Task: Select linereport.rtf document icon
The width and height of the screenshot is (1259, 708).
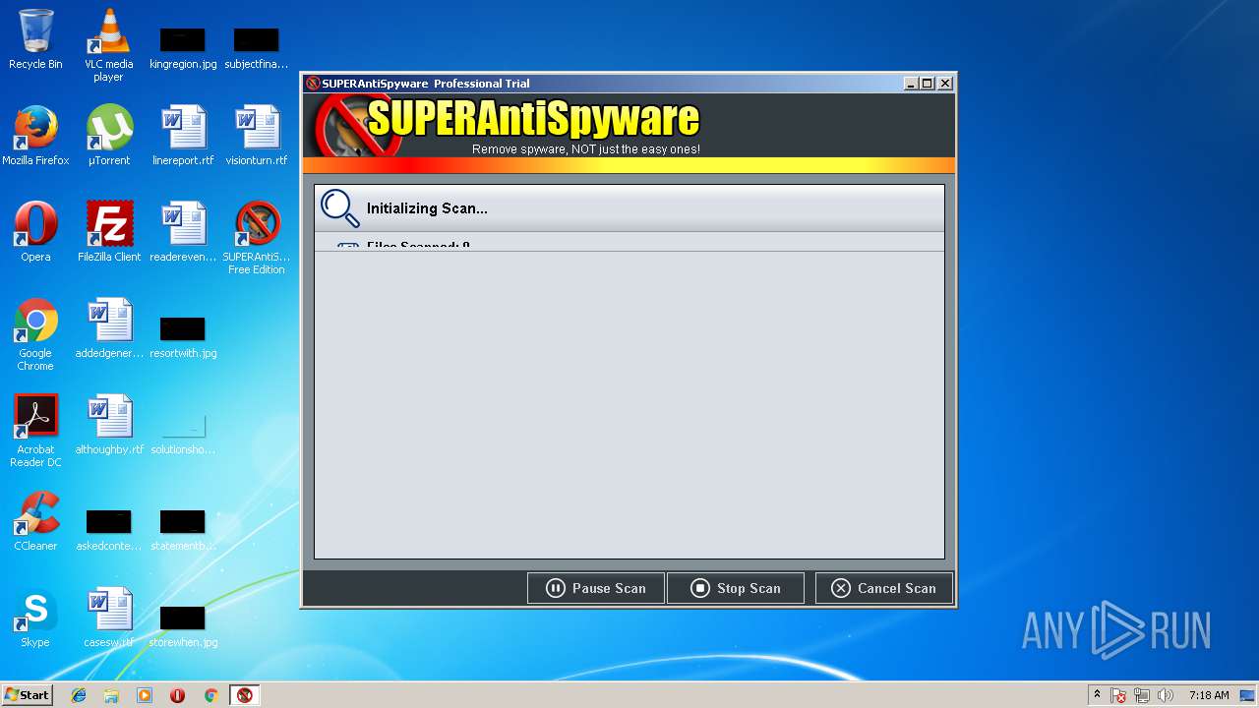Action: pos(183,136)
